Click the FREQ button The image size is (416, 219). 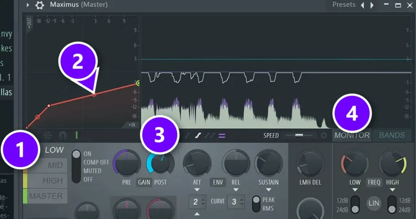tap(374, 182)
